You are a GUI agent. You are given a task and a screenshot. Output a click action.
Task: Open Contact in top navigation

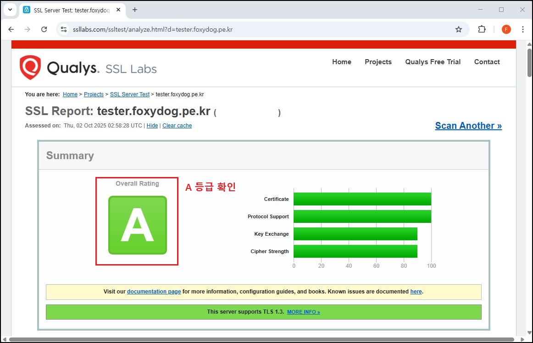pyautogui.click(x=487, y=62)
